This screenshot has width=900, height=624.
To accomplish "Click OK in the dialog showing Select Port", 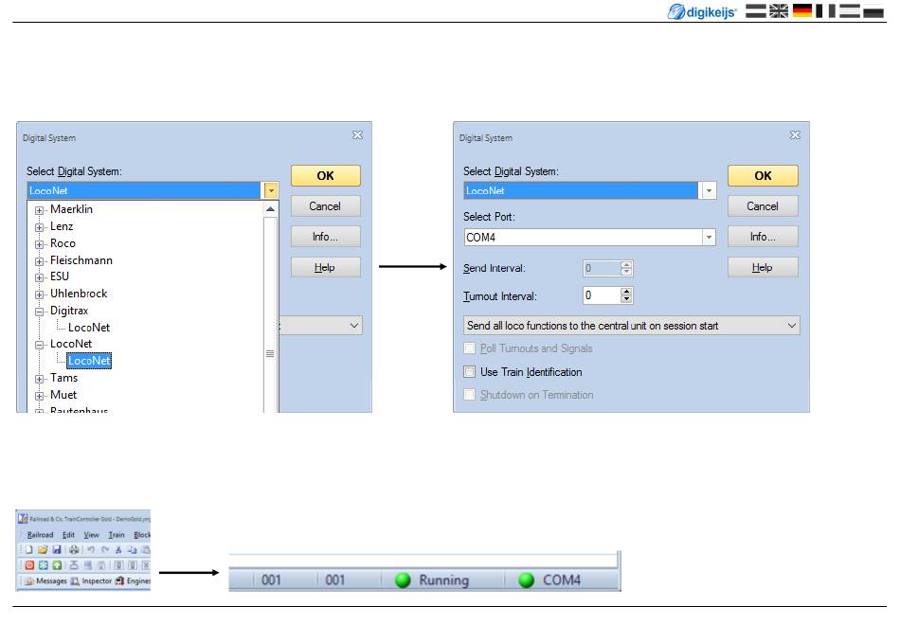I will [763, 175].
